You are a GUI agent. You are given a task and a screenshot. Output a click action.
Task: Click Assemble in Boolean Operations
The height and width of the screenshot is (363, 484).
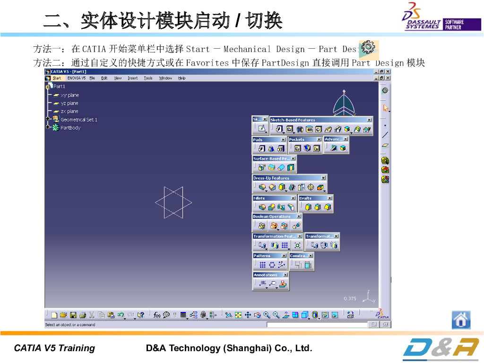click(262, 226)
